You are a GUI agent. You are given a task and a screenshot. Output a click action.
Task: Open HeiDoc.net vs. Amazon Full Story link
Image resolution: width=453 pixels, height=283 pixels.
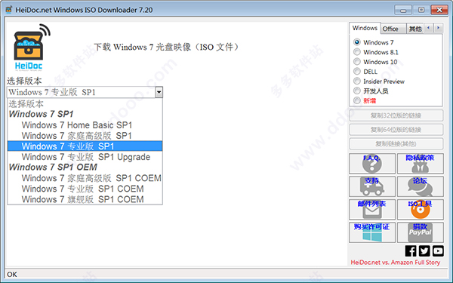395,263
